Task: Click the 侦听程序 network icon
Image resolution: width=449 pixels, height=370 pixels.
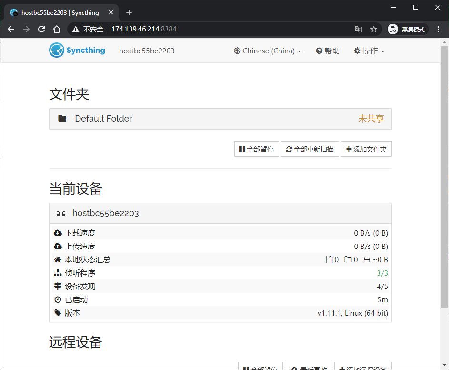Action: click(58, 273)
